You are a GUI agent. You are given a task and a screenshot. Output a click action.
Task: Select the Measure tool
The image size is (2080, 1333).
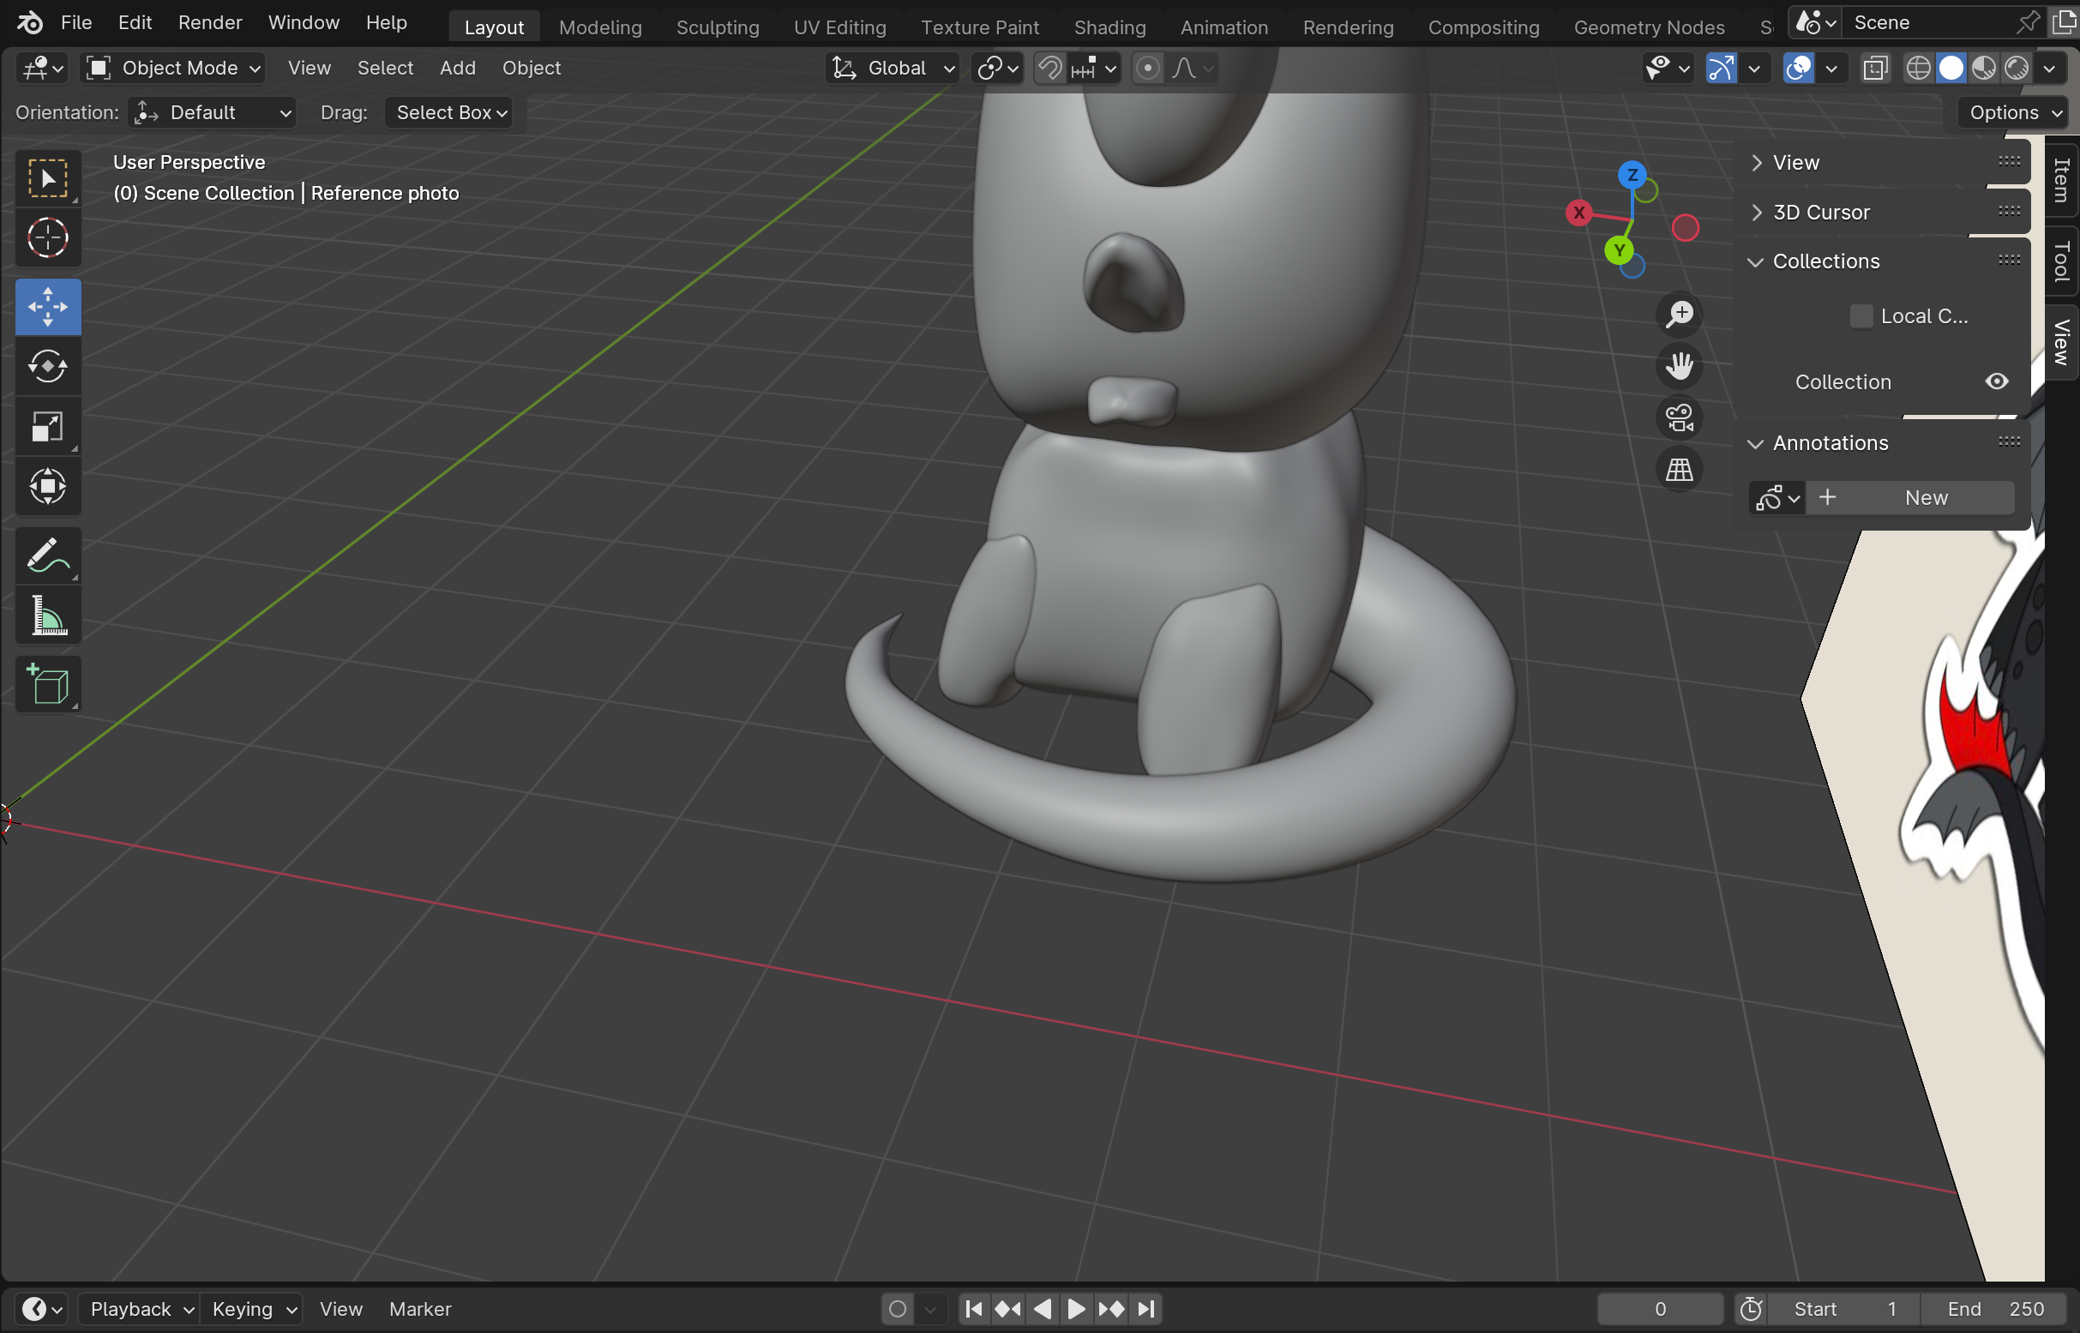[x=49, y=615]
